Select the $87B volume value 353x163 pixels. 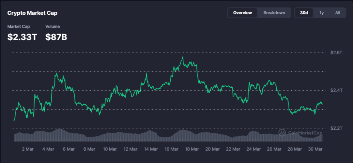tap(56, 37)
